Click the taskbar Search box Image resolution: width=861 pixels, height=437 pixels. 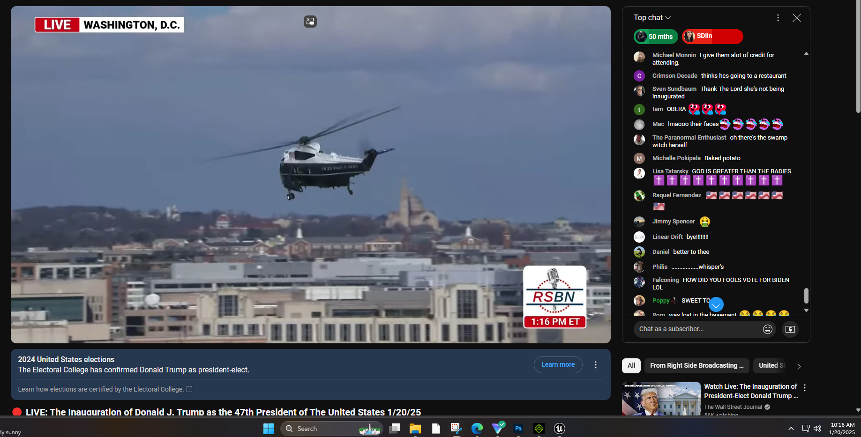point(331,429)
